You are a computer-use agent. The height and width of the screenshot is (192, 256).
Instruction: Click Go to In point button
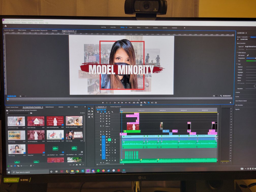pos(115,103)
